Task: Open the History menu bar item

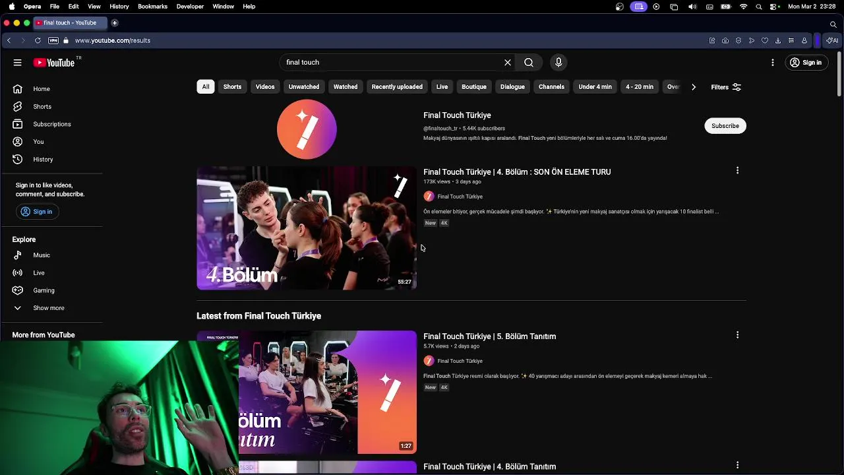Action: [x=119, y=7]
